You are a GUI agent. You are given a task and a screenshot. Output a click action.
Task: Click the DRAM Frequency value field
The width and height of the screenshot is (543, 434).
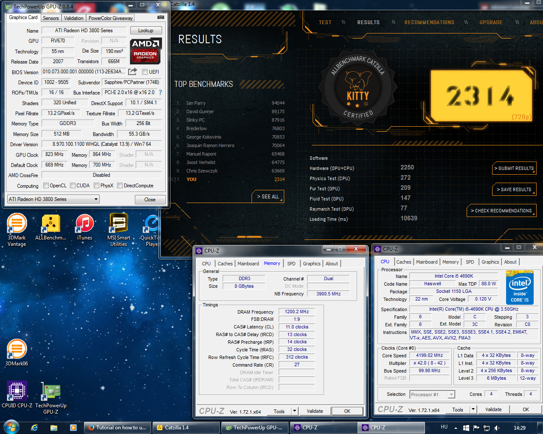[297, 312]
